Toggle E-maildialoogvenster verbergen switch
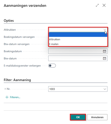 52,66
